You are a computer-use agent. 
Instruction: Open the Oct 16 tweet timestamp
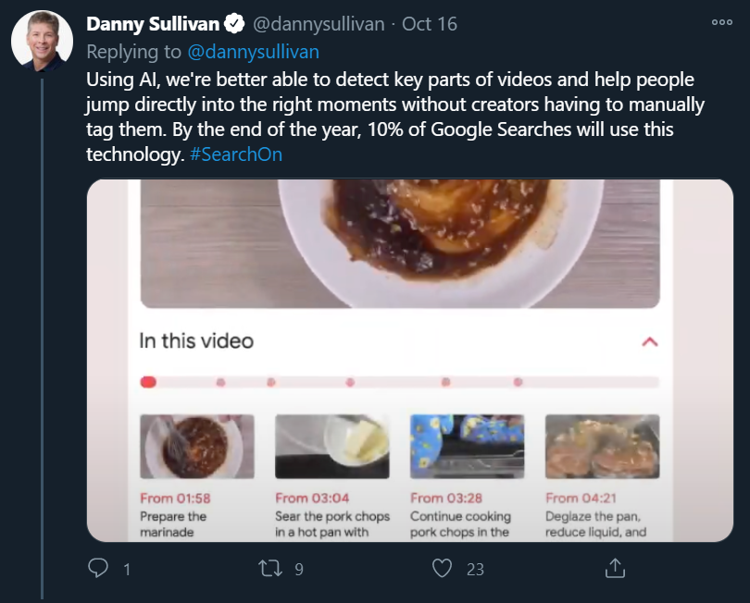pos(430,24)
